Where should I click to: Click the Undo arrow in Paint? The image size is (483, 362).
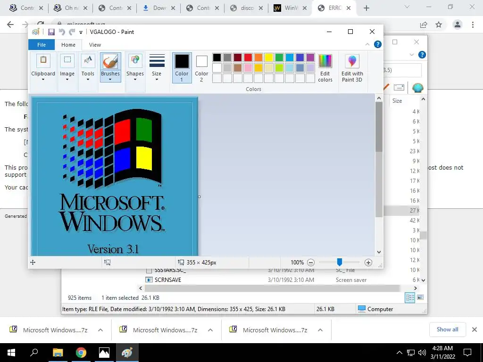(x=62, y=32)
